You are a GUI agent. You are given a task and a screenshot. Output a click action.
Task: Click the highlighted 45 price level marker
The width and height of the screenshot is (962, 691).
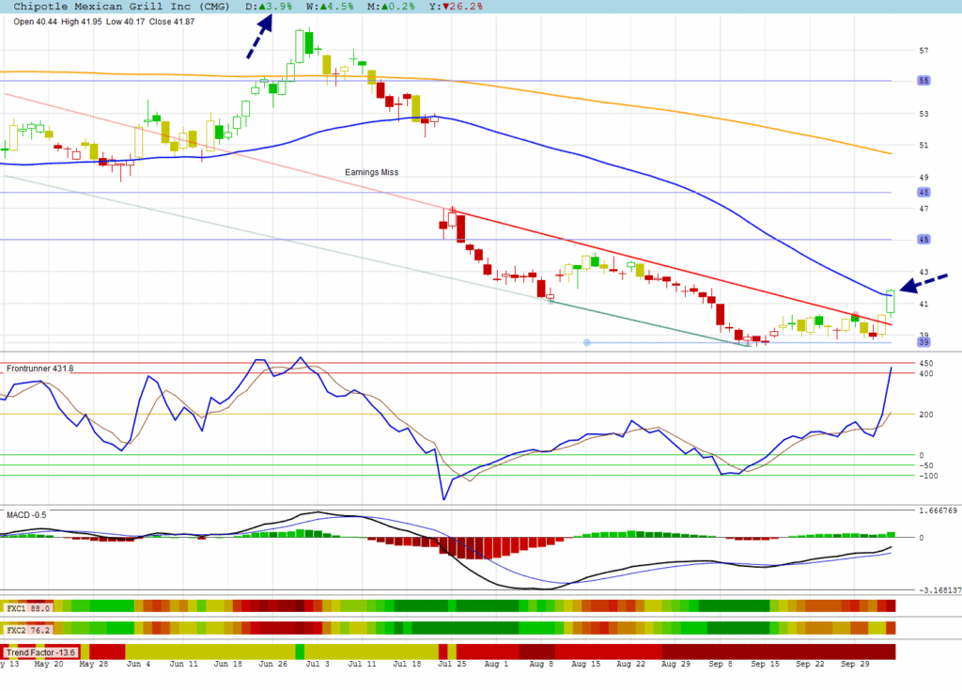(x=923, y=240)
